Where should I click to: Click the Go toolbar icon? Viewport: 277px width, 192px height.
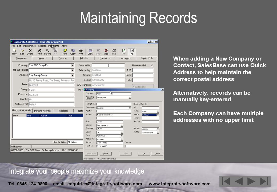point(55,52)
